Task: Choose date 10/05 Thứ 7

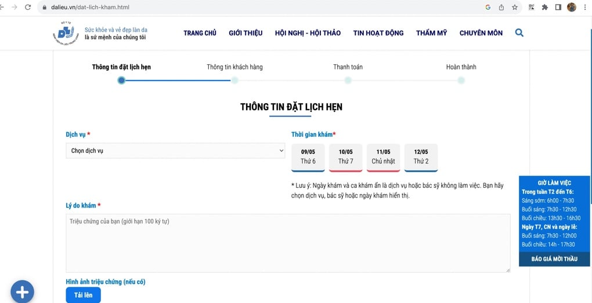Action: click(345, 158)
